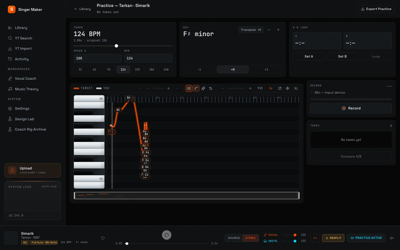This screenshot has height=250, width=400.
Task: Expand the down chevron in pitch toolbar
Action: pyautogui.click(x=140, y=88)
